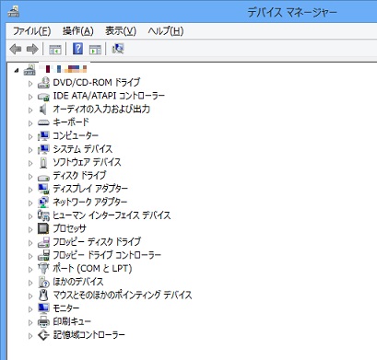Click the ディスク ドライブ icon
377x360 pixels.
pos(43,177)
